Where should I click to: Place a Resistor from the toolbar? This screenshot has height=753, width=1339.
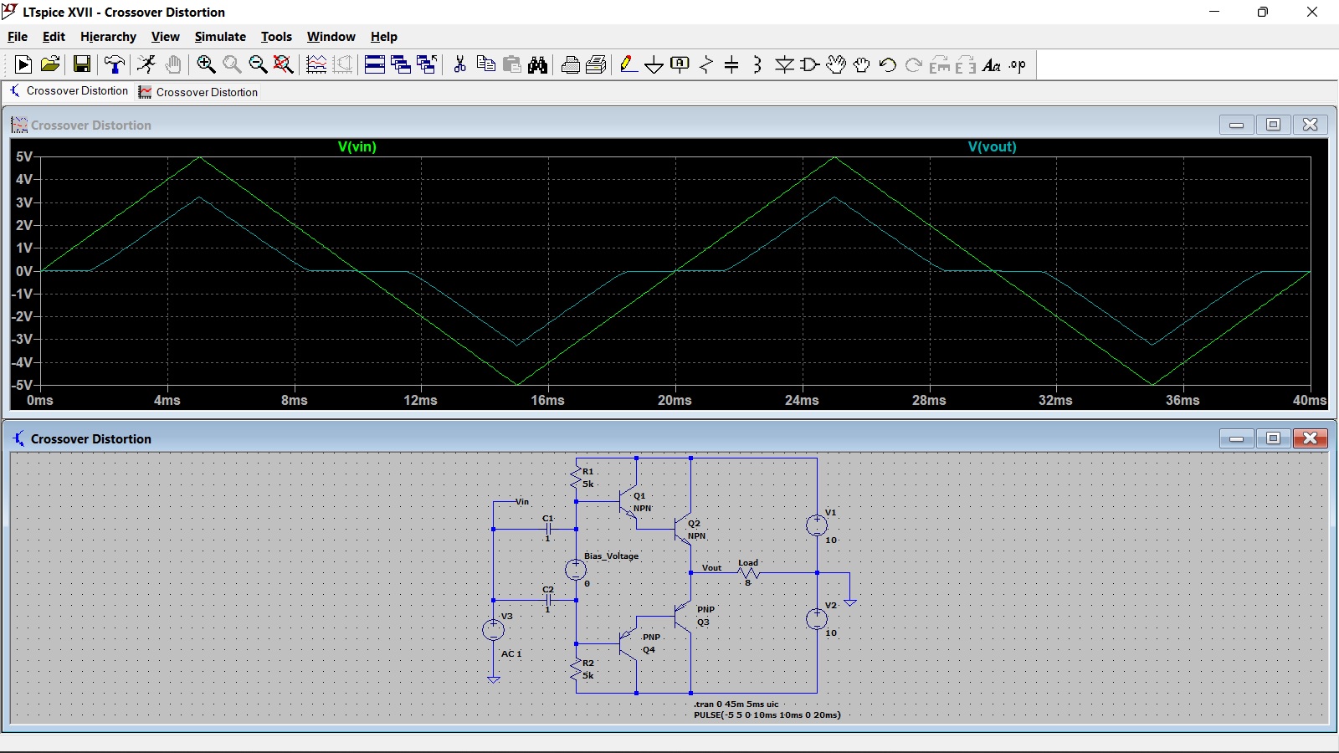click(x=706, y=64)
